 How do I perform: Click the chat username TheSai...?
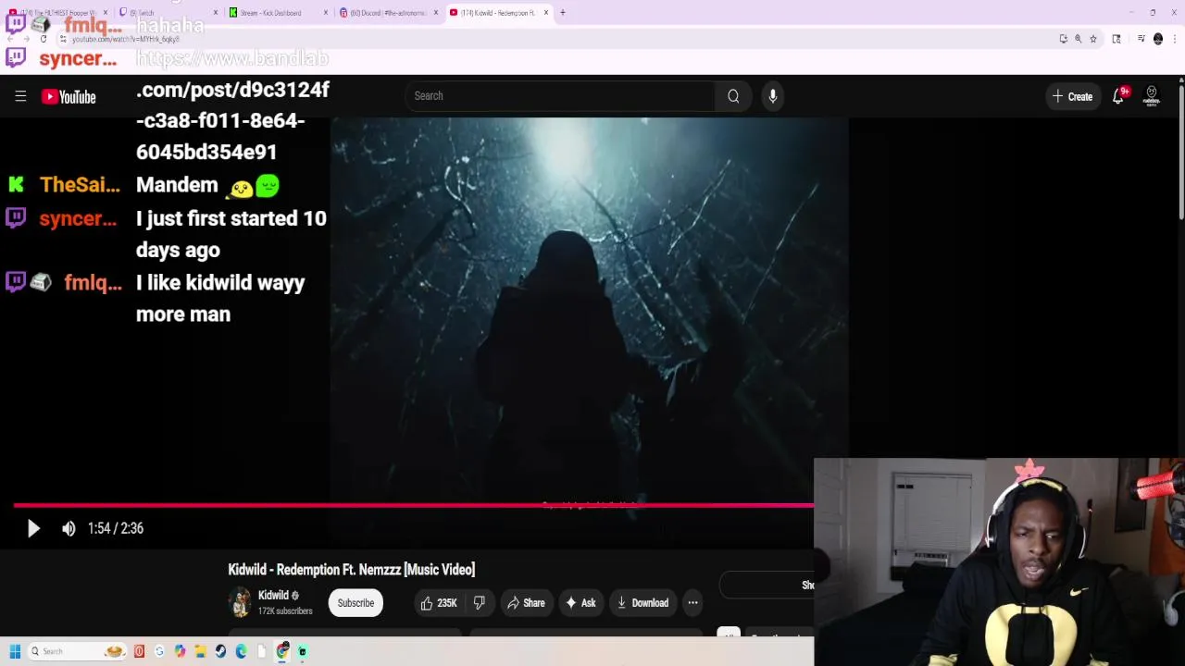80,185
